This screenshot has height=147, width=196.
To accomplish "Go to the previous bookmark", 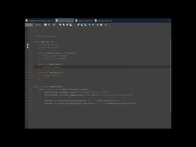I will coord(78,25).
